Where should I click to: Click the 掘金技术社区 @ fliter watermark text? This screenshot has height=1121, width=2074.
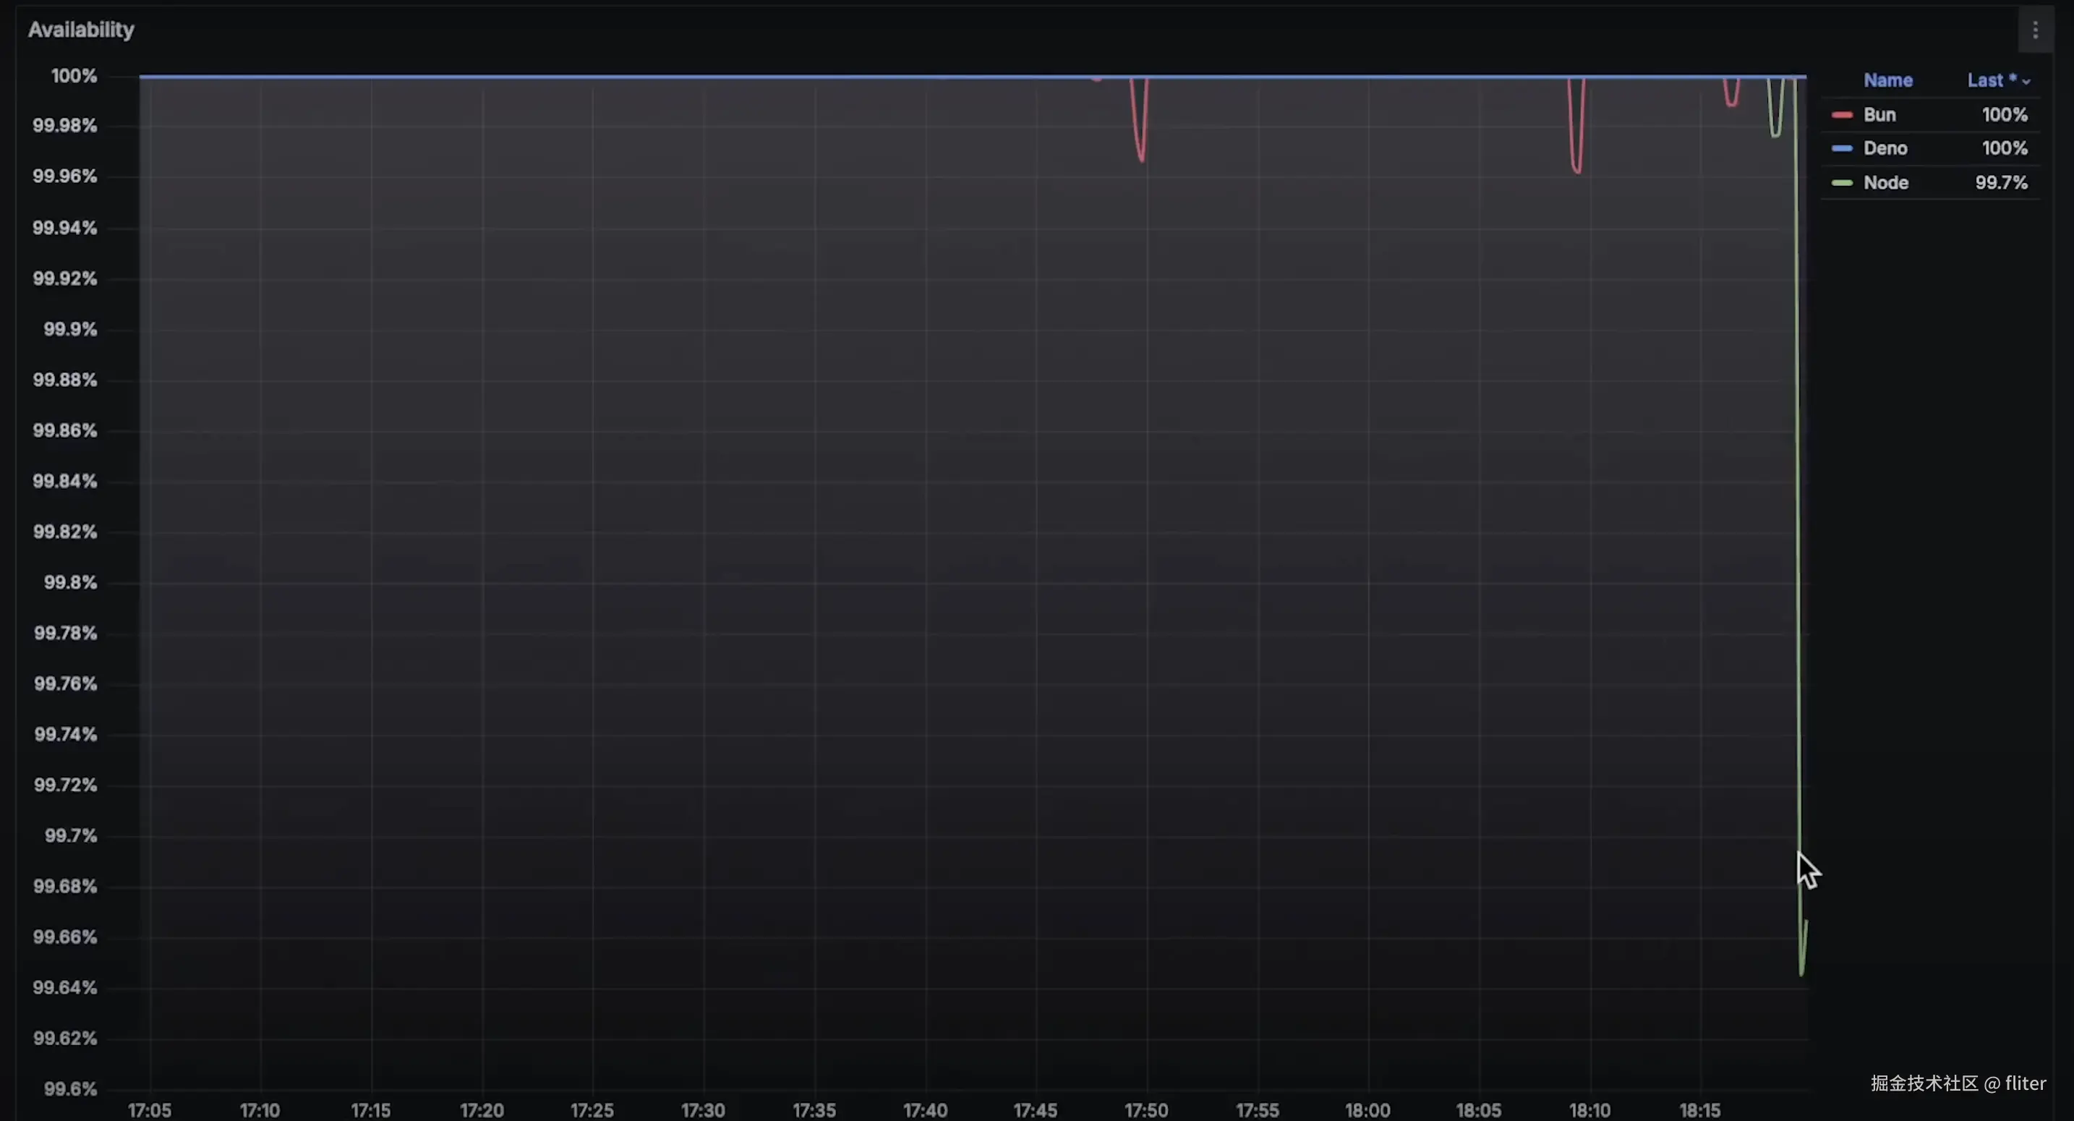click(1958, 1083)
